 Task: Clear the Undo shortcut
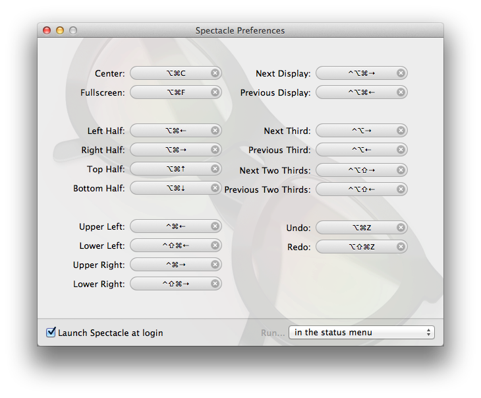(401, 228)
